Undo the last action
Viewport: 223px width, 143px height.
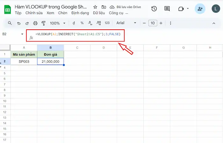pyautogui.click(x=19, y=23)
